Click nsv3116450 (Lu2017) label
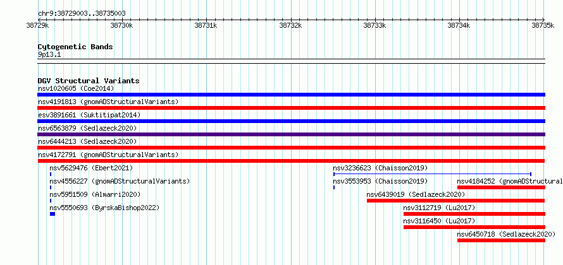The image size is (563, 265). pos(439,221)
